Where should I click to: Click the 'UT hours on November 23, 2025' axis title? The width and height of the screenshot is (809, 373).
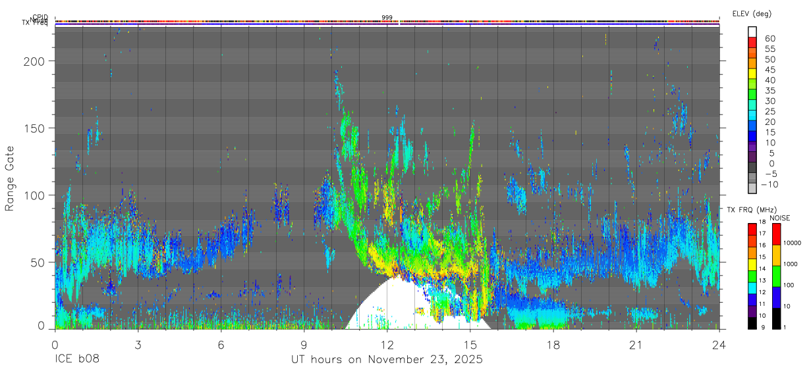click(387, 360)
